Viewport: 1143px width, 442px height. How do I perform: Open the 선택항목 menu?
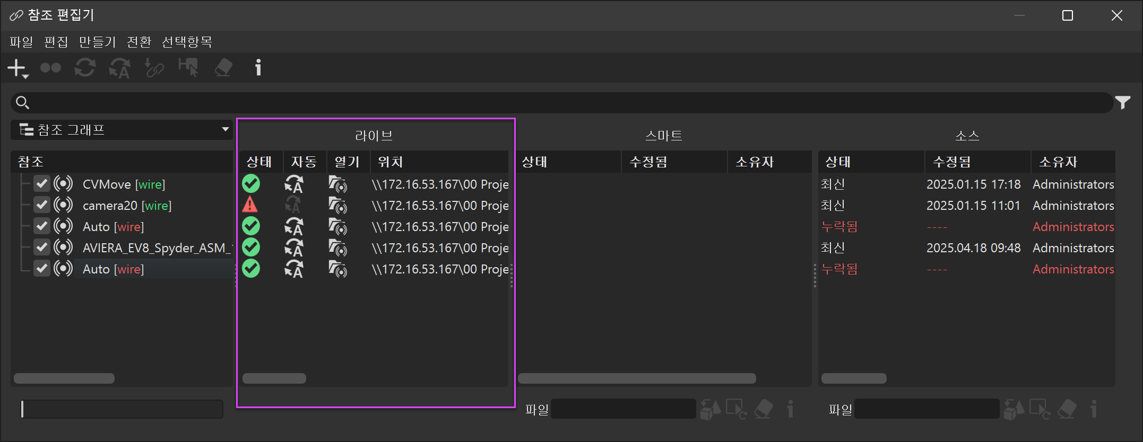(187, 42)
